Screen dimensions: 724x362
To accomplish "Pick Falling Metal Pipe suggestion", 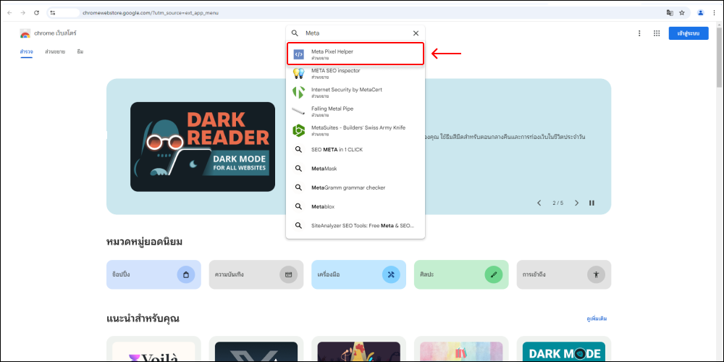I will (x=355, y=111).
